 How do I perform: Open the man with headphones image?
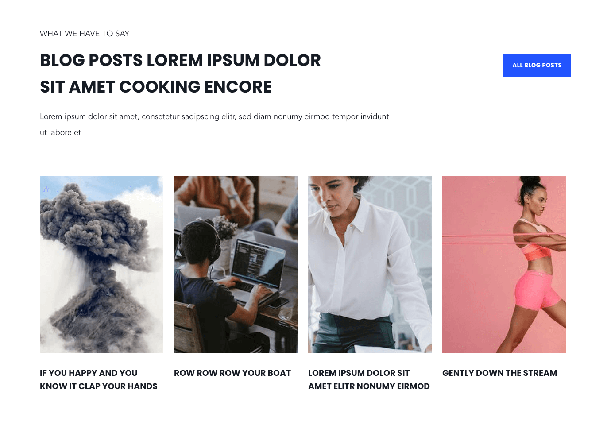236,265
